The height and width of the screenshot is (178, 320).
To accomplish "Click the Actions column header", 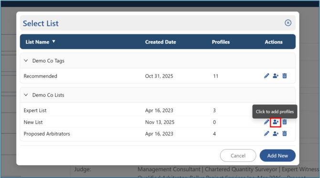I will pos(274,42).
